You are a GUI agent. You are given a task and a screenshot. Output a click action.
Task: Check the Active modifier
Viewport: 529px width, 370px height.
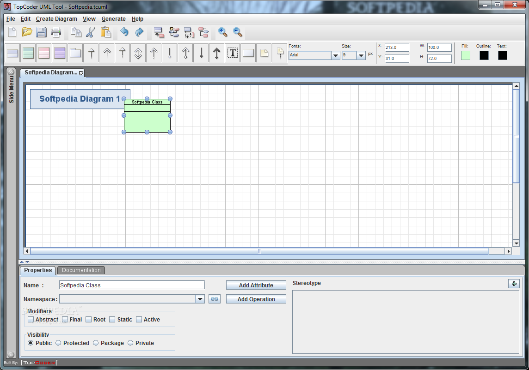coord(139,320)
